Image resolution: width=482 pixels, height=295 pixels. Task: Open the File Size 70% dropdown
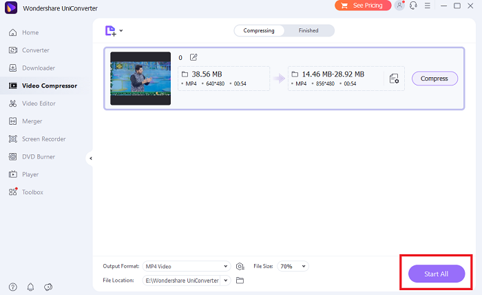click(x=293, y=266)
